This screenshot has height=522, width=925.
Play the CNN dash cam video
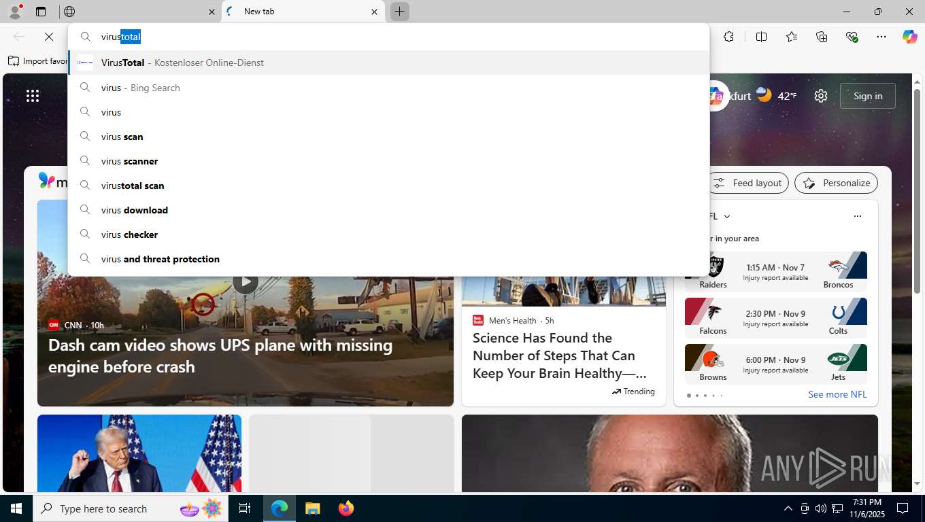[246, 281]
